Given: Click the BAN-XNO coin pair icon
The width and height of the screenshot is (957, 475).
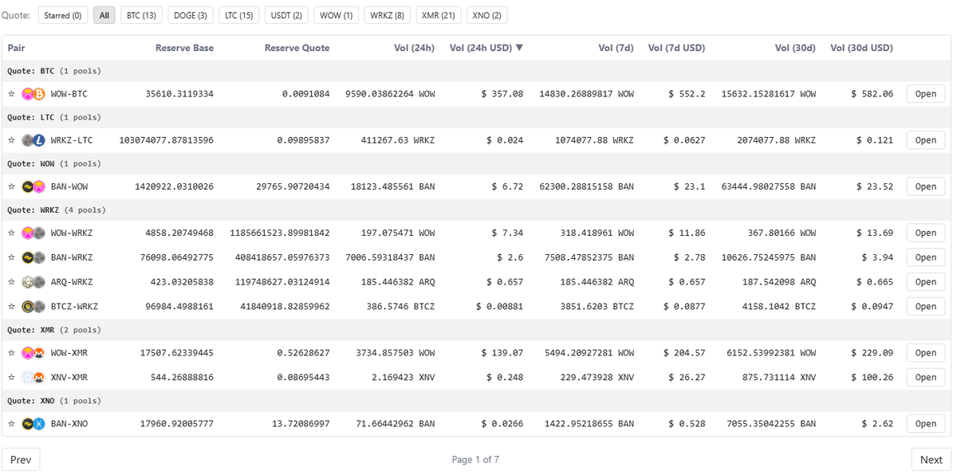Looking at the screenshot, I should pyautogui.click(x=33, y=423).
